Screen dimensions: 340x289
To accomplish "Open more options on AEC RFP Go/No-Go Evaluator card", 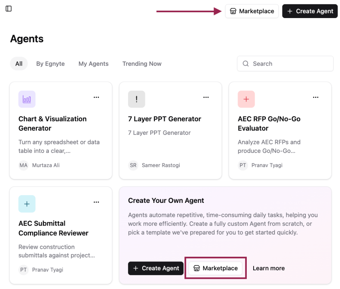I will click(x=316, y=97).
